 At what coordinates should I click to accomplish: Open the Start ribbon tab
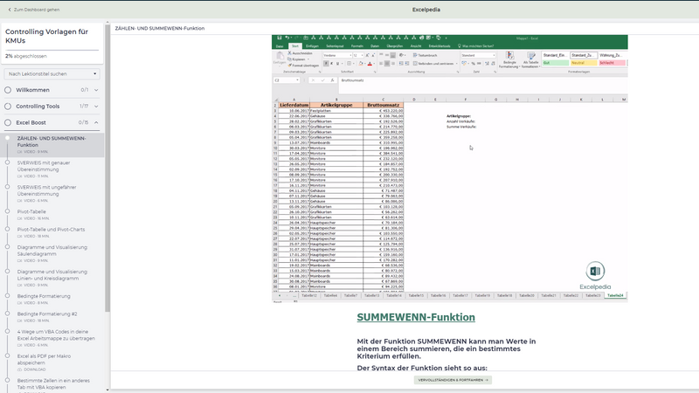(295, 46)
